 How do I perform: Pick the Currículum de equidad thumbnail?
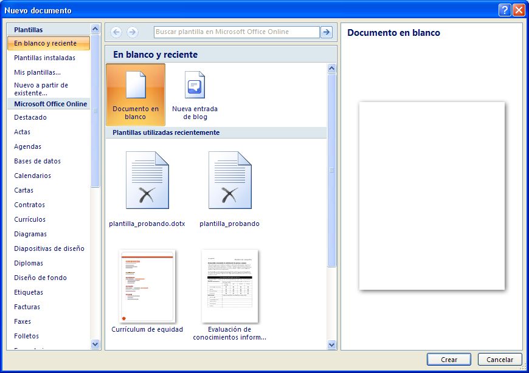[147, 286]
